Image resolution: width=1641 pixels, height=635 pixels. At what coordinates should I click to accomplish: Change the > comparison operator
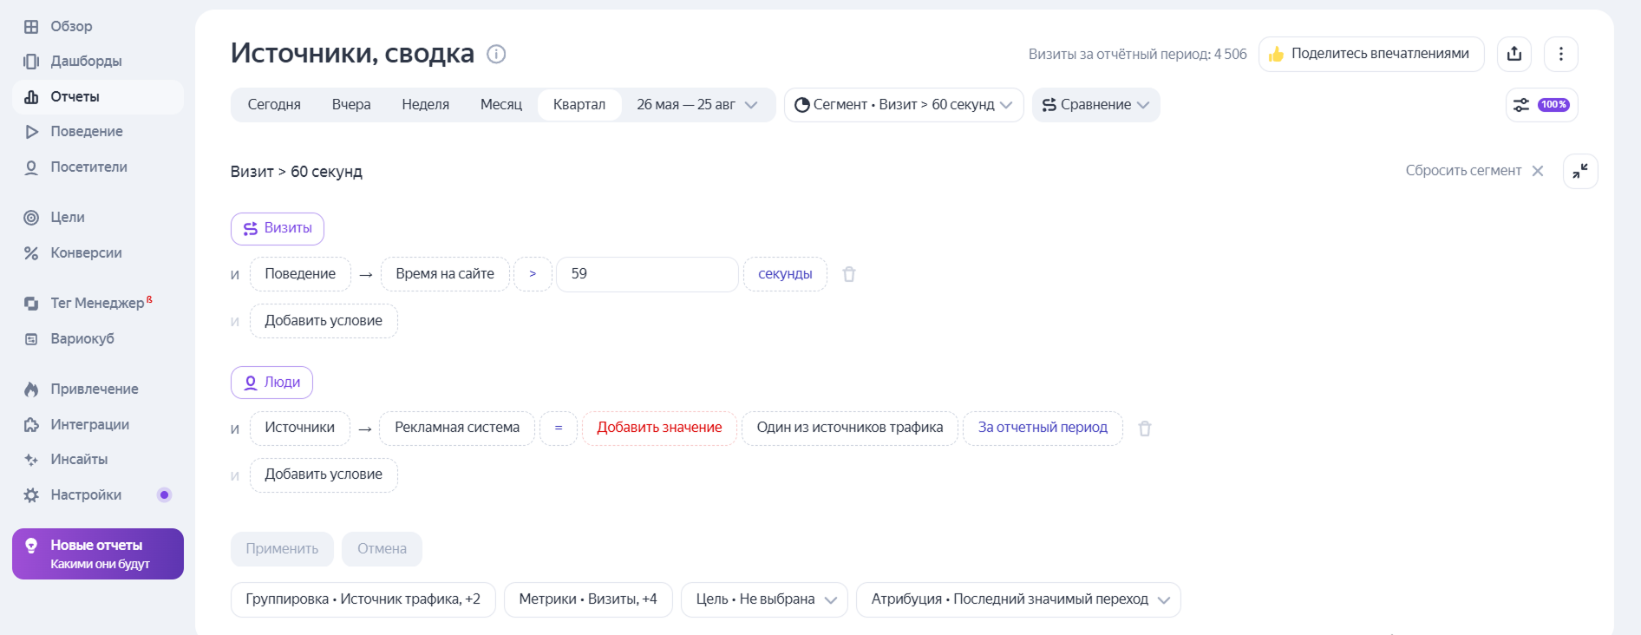[533, 274]
